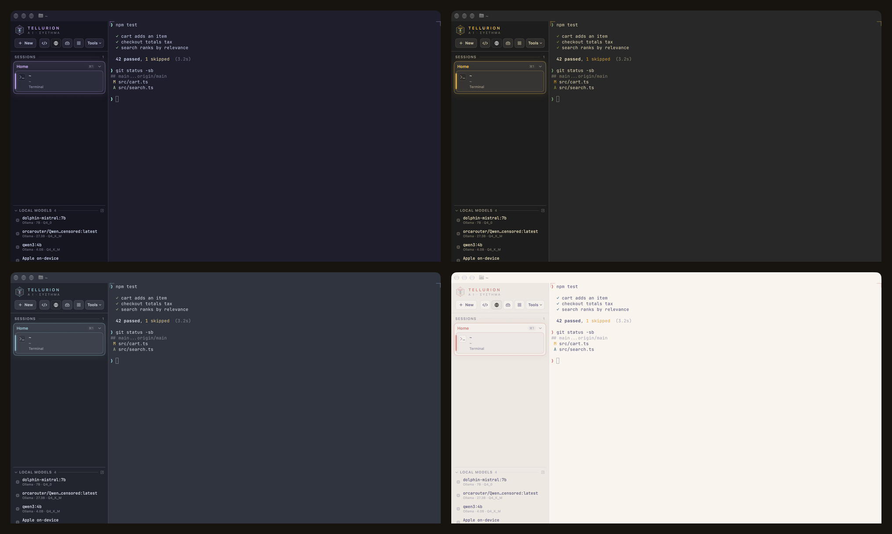
Task: Open the code brackets icon in the gold-accent window
Action: (485, 43)
